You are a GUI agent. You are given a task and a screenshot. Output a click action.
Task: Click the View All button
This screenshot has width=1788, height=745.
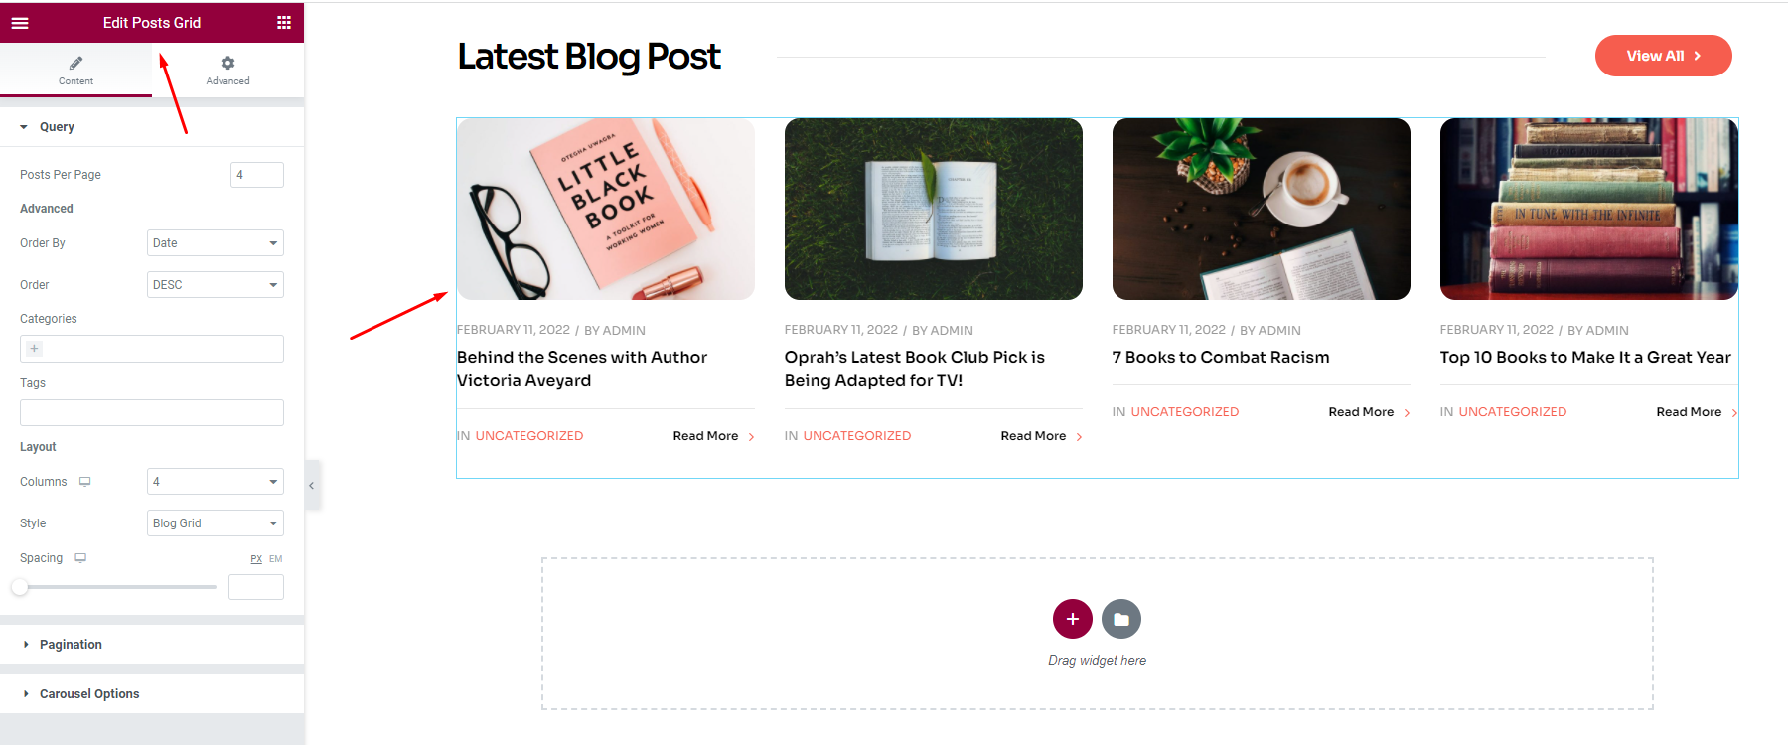(1663, 56)
